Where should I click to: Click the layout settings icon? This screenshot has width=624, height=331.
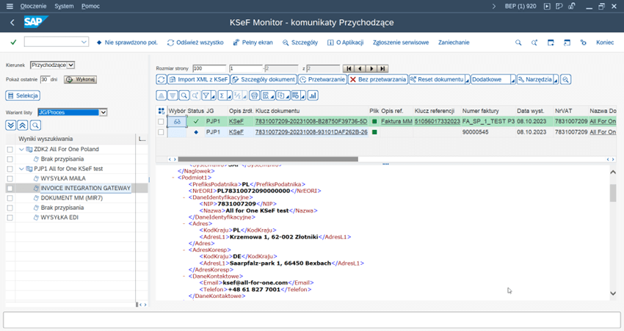click(296, 95)
